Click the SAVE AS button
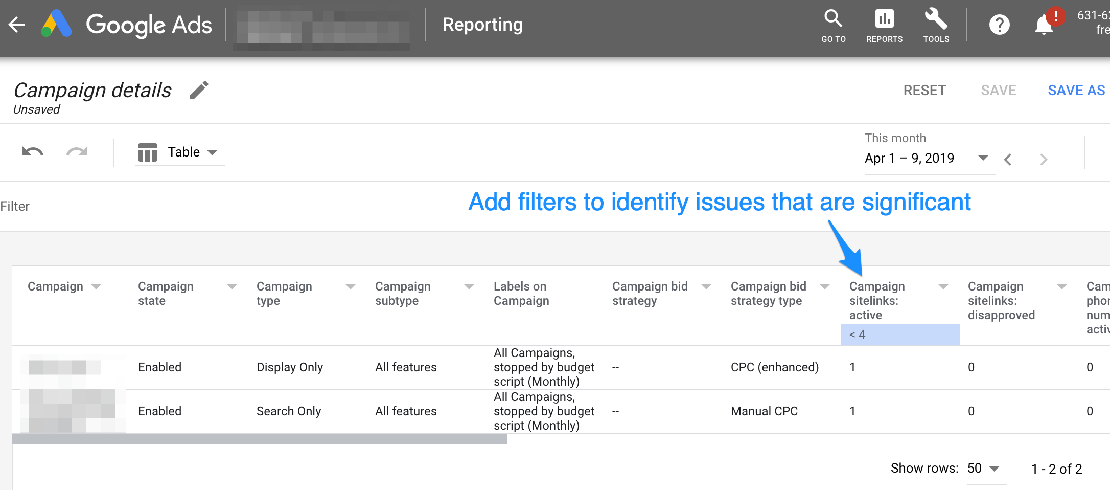 pyautogui.click(x=1076, y=91)
